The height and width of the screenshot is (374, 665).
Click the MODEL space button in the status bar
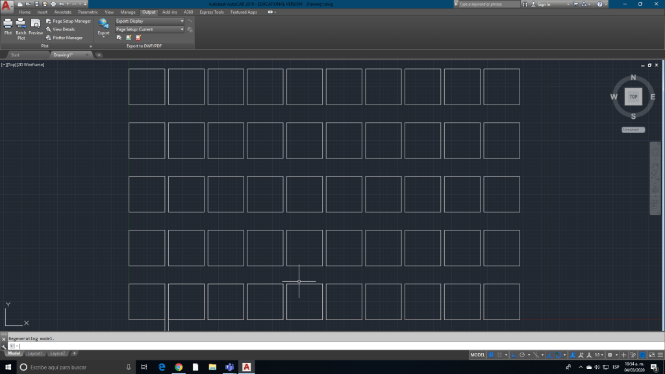(x=477, y=355)
